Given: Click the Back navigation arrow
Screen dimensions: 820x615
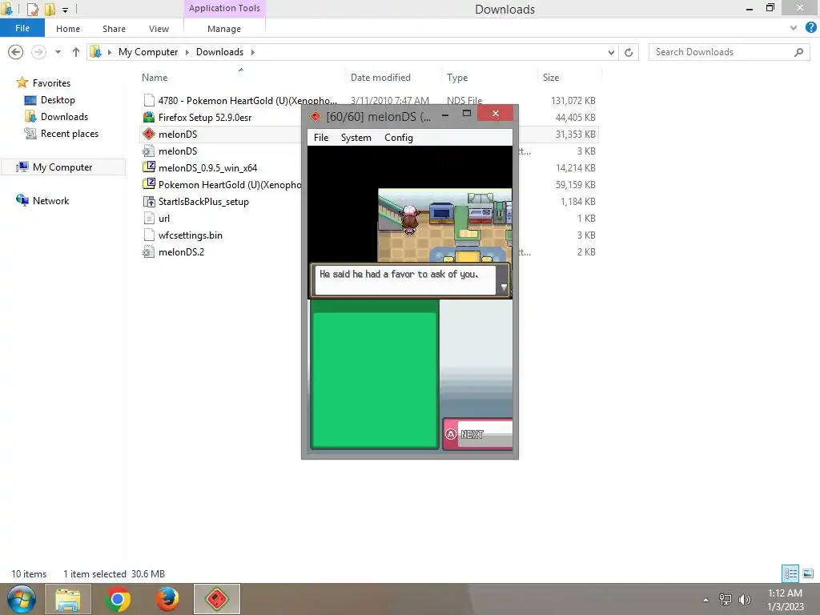Looking at the screenshot, I should click(x=16, y=52).
